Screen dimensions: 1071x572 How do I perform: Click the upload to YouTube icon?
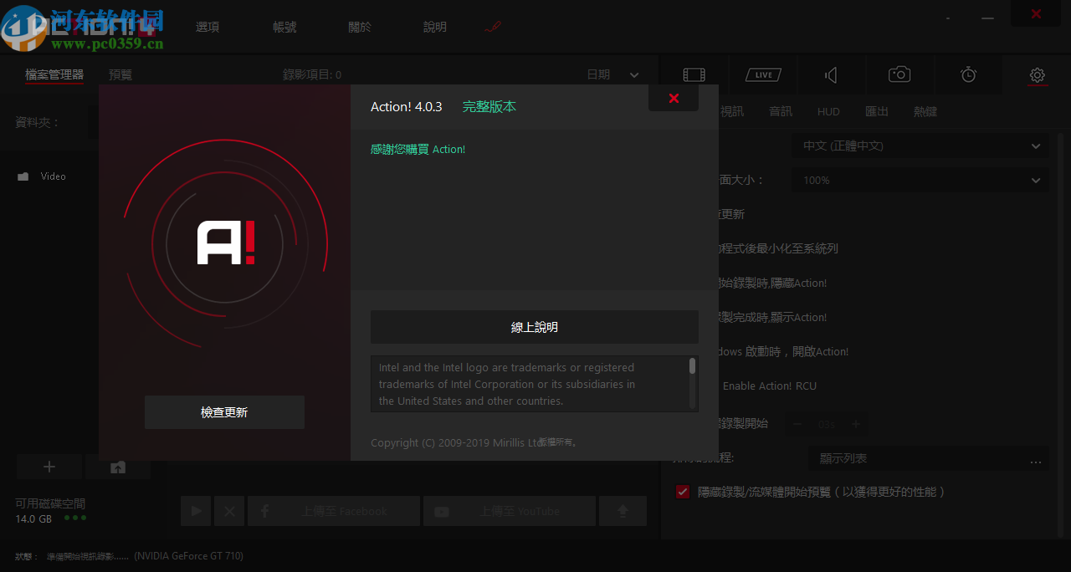click(441, 511)
